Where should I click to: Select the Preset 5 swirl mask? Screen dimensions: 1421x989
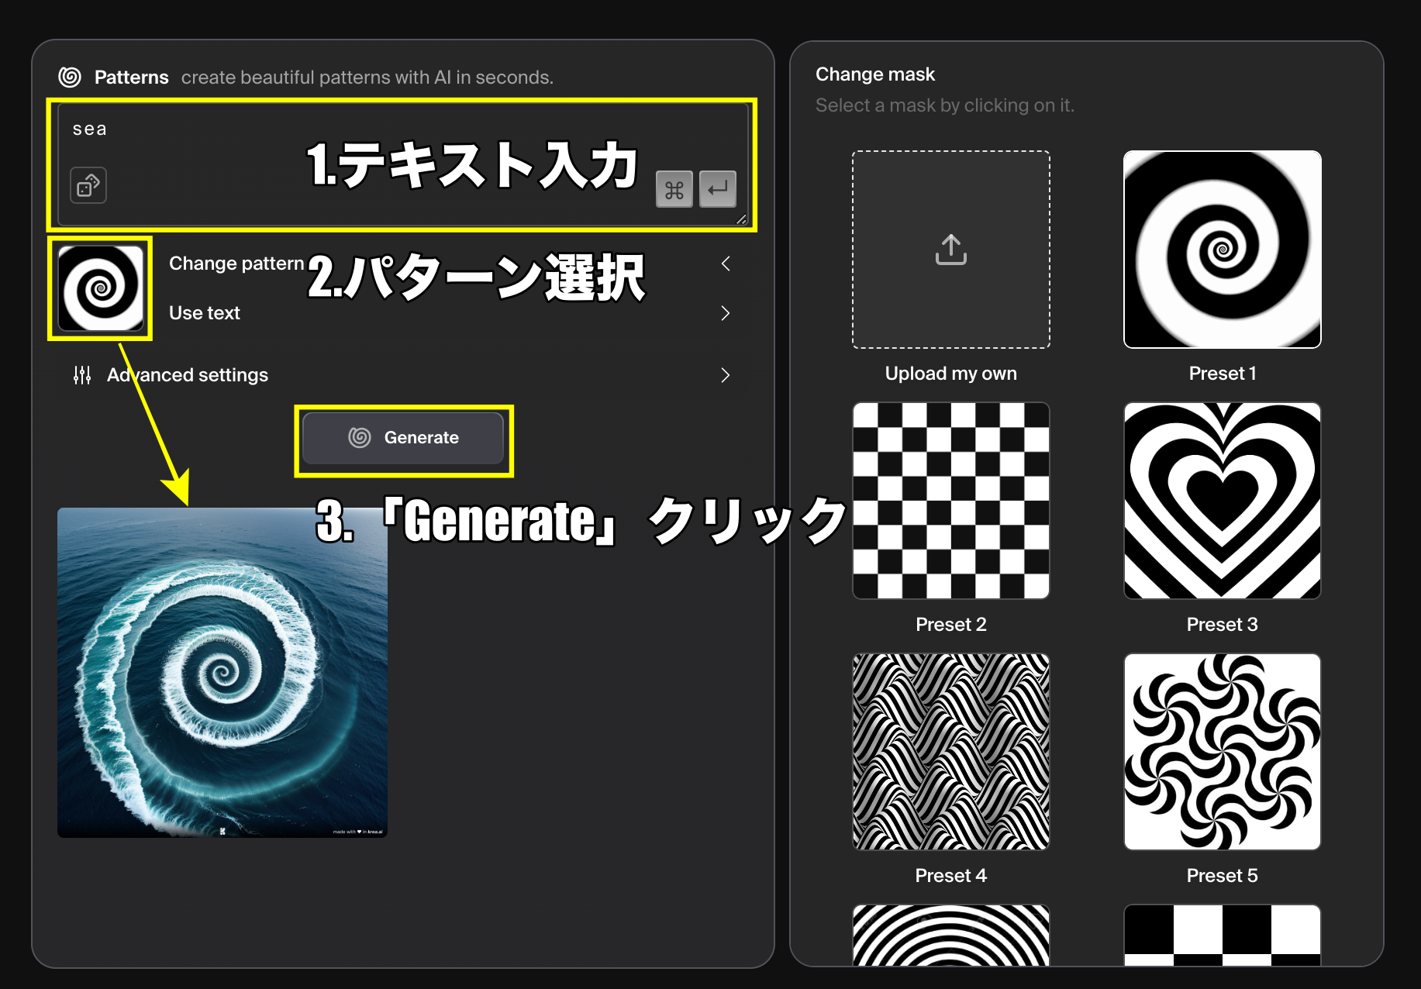[x=1223, y=752]
